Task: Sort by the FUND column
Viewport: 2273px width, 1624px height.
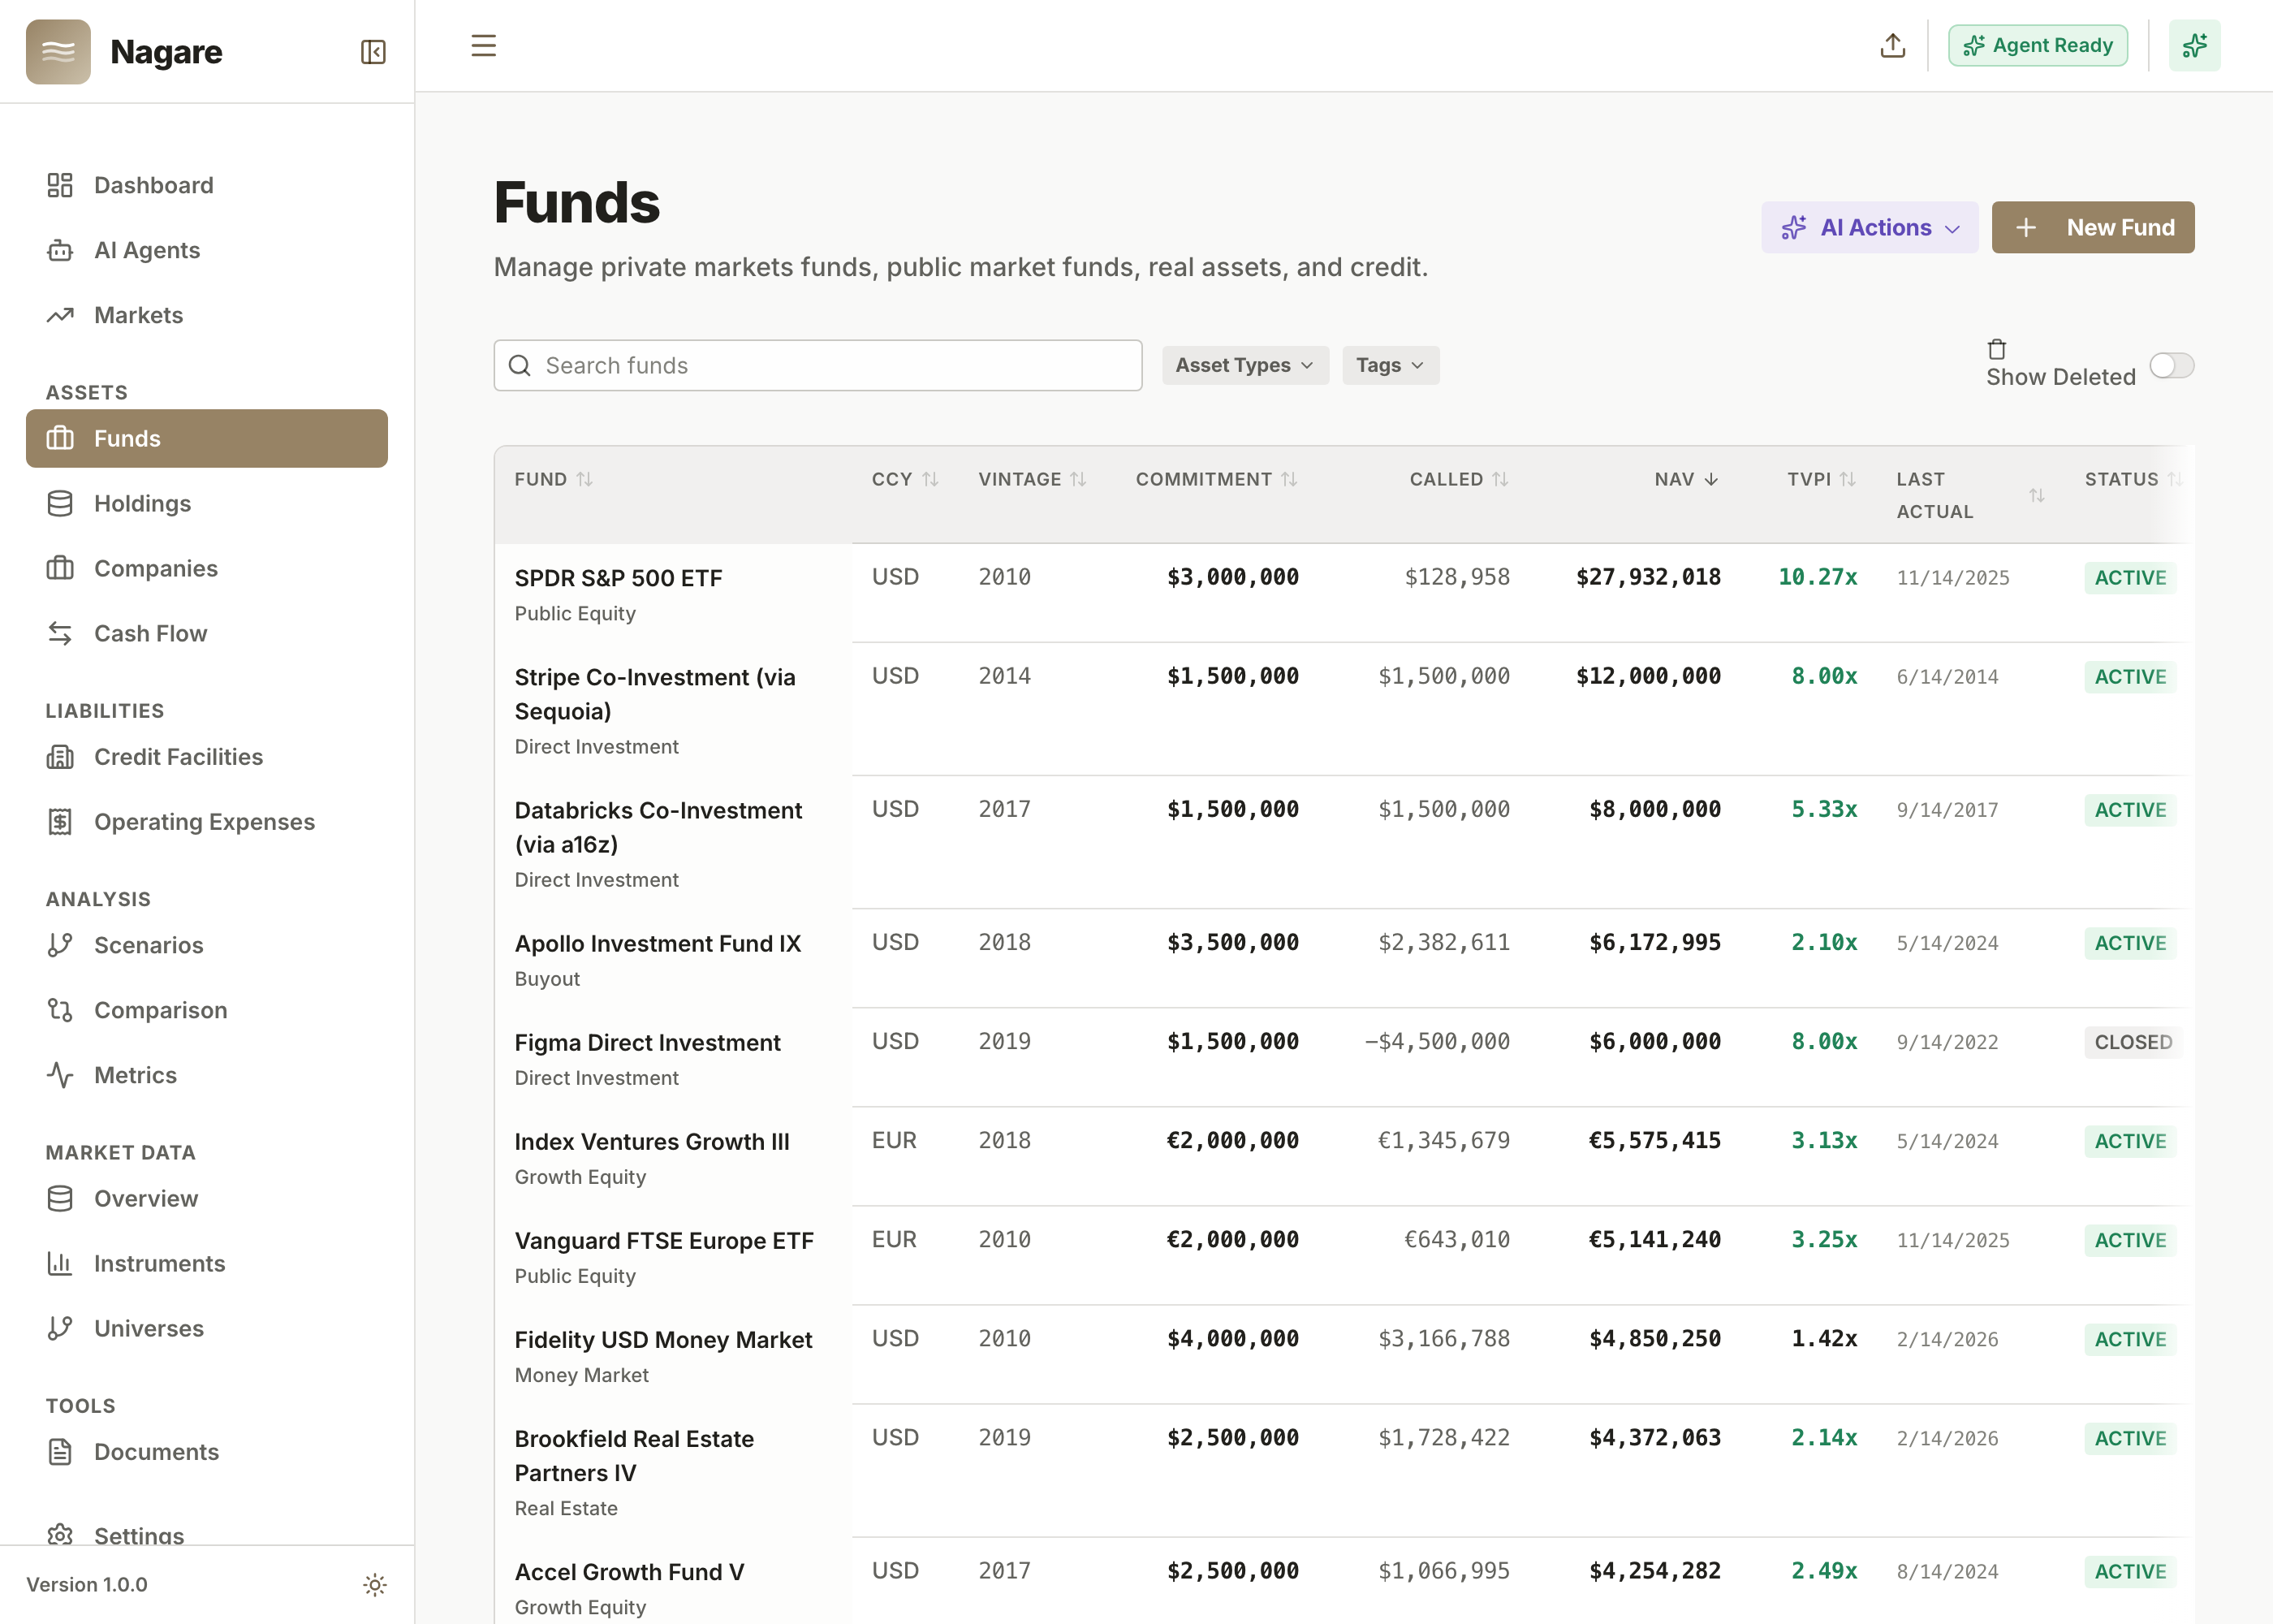Action: [x=554, y=479]
